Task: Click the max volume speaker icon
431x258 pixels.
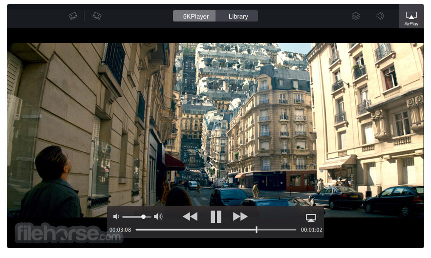Action: [158, 217]
